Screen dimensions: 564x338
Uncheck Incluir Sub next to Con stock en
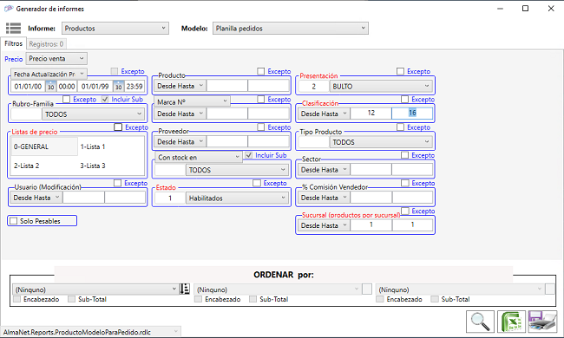pyautogui.click(x=248, y=155)
